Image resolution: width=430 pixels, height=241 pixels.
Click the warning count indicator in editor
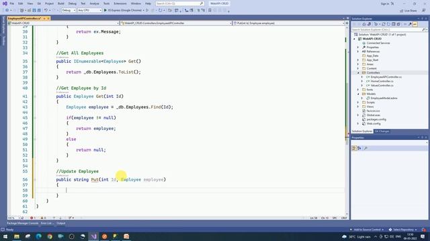(43, 218)
